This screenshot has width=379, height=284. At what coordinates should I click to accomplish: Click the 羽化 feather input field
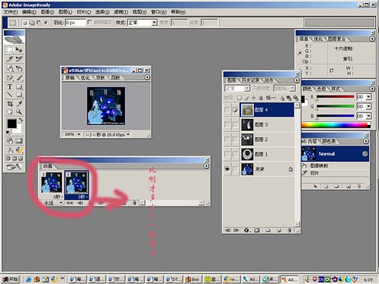pos(75,23)
